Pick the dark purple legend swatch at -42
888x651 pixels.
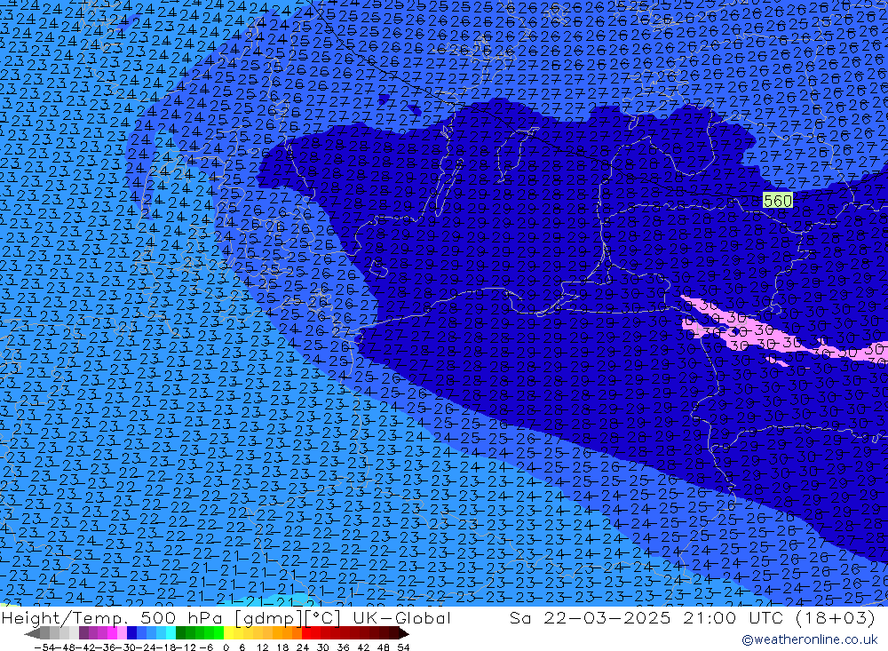pyautogui.click(x=83, y=633)
